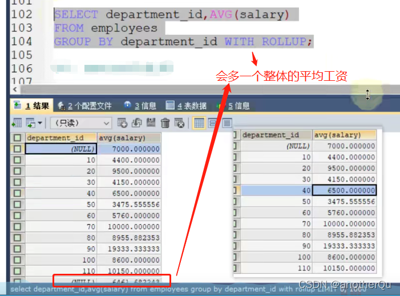Viewport: 400px width, 296px height.
Task: Check the row for department 70
Action: pyautogui.click(x=17, y=227)
